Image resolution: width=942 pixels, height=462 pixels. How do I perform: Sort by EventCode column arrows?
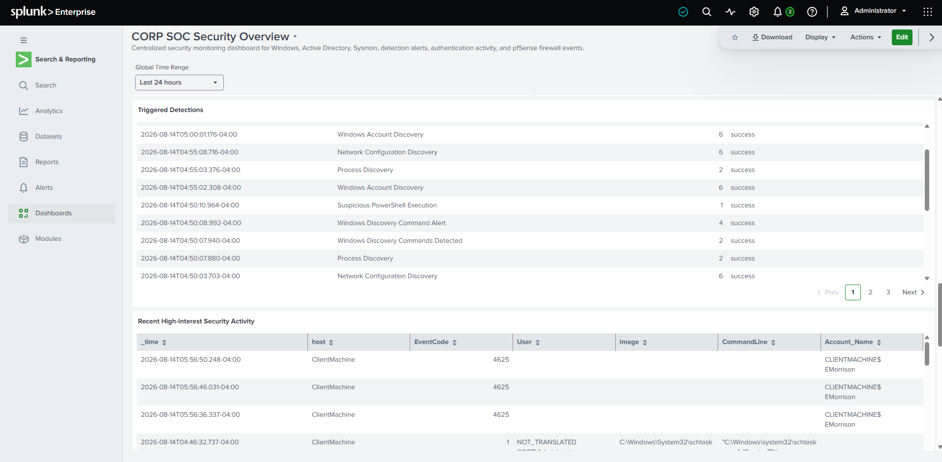(x=455, y=343)
